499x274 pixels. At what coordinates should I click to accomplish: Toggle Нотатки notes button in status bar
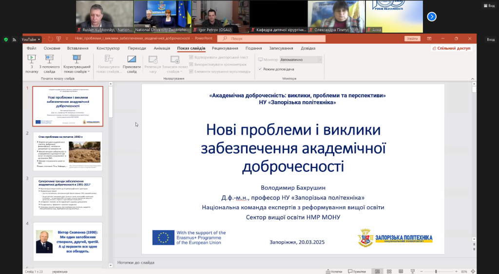pos(334,272)
